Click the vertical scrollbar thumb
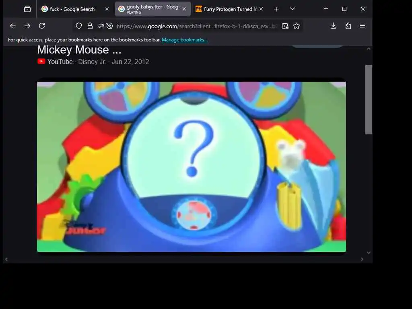This screenshot has height=309, width=412. pyautogui.click(x=369, y=100)
